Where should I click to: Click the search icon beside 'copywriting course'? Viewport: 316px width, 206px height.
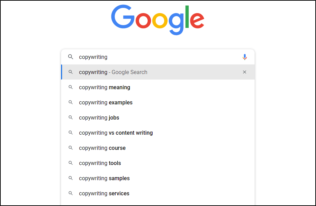click(x=71, y=148)
